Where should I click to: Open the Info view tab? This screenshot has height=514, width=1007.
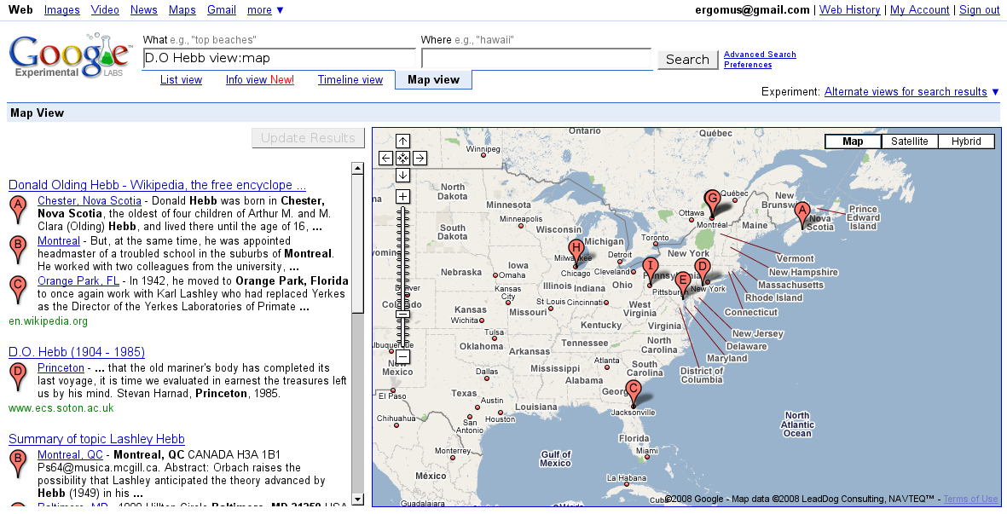[x=259, y=79]
